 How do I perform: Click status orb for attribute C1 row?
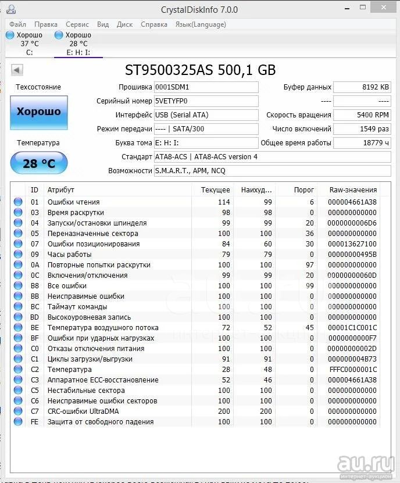[x=18, y=359]
